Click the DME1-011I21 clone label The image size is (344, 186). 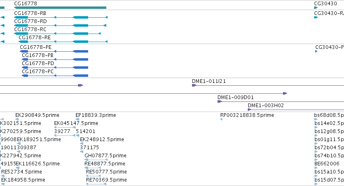(x=209, y=81)
